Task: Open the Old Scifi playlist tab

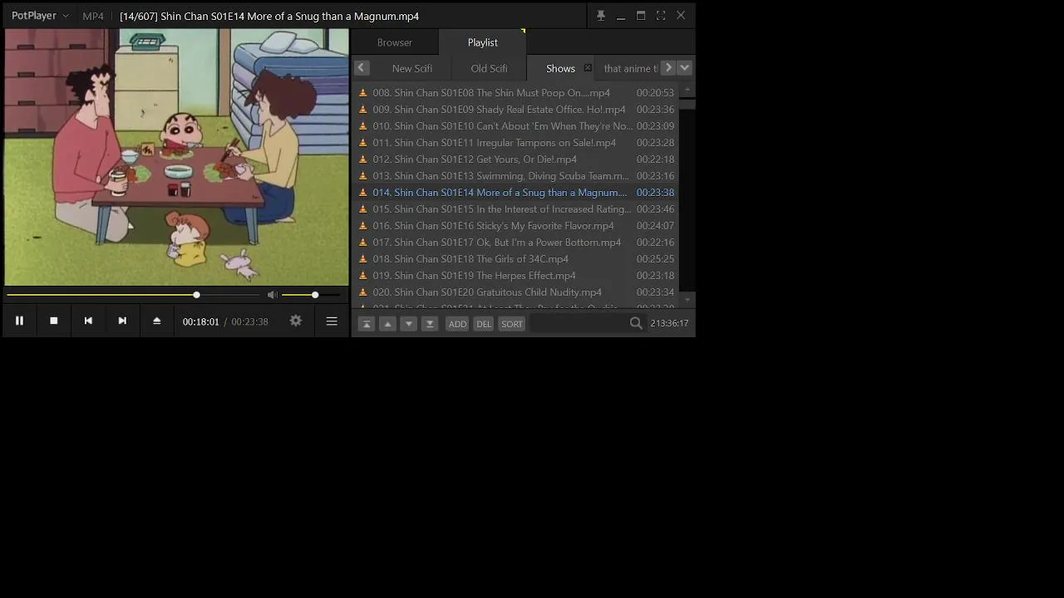Action: (489, 68)
